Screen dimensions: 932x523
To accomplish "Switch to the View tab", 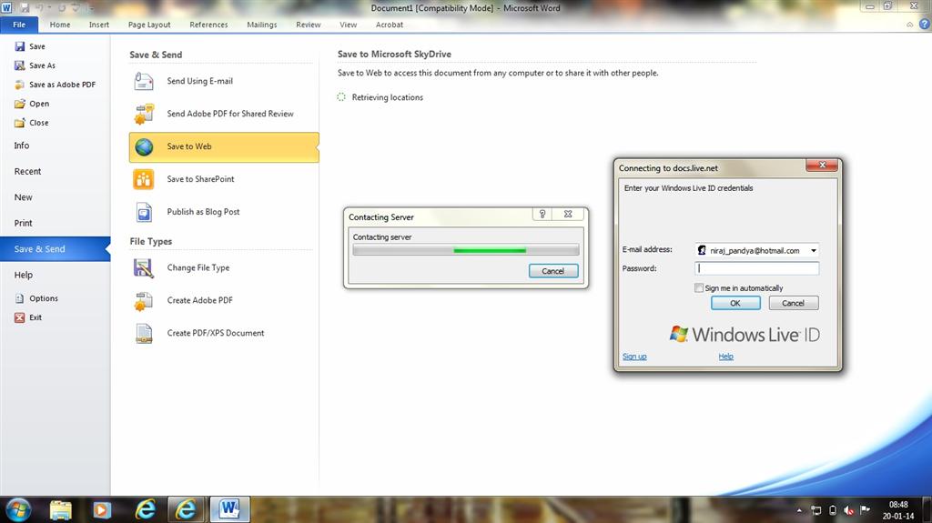I will coord(349,25).
